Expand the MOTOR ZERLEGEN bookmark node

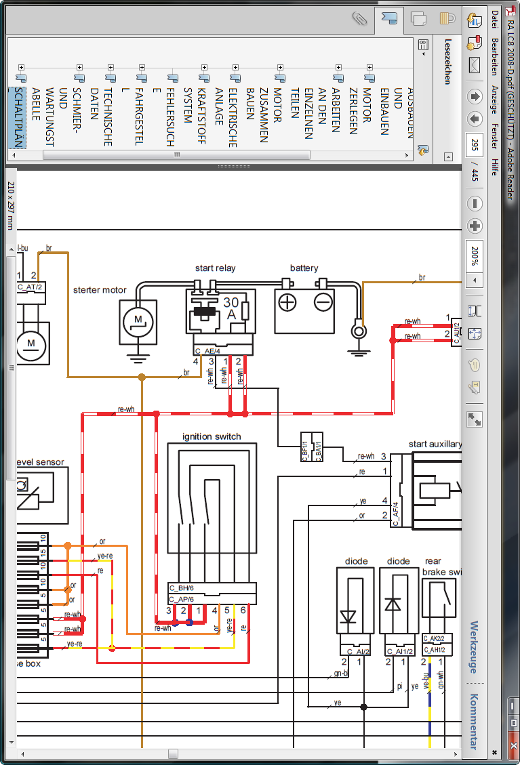click(x=369, y=67)
